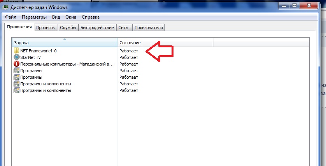Switch to the Сеть tab
326x166 pixels.
[x=123, y=28]
